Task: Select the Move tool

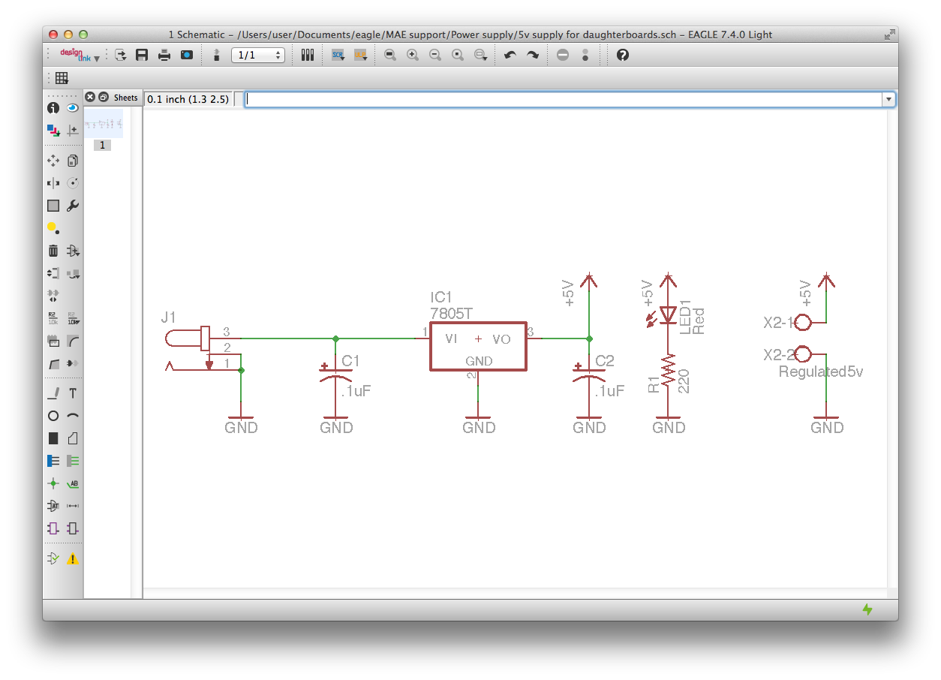Action: coord(53,160)
